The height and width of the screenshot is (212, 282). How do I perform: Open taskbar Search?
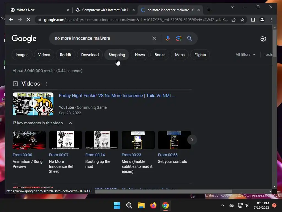[129, 205]
